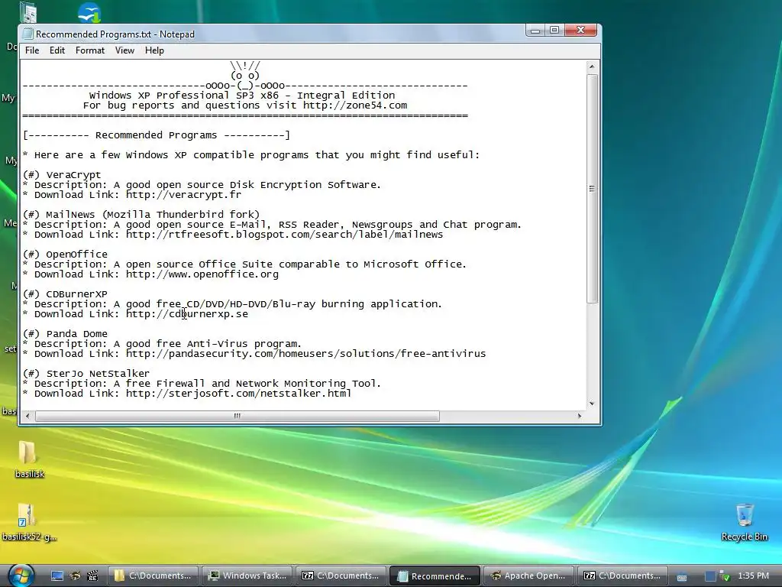Select the Recycle Bin desktop icon
782x587 pixels.
744,522
